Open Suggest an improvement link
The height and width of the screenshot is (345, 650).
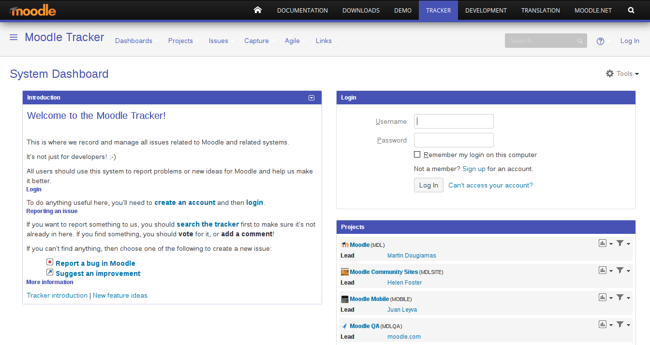[x=98, y=273]
